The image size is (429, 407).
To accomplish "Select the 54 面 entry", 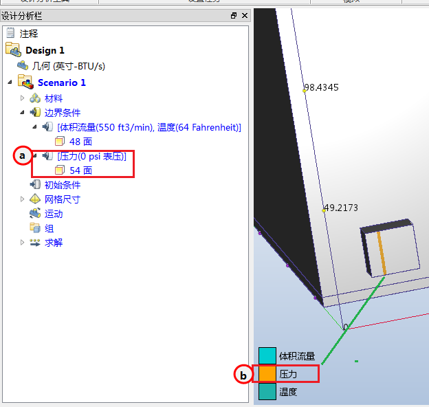I will 80,170.
